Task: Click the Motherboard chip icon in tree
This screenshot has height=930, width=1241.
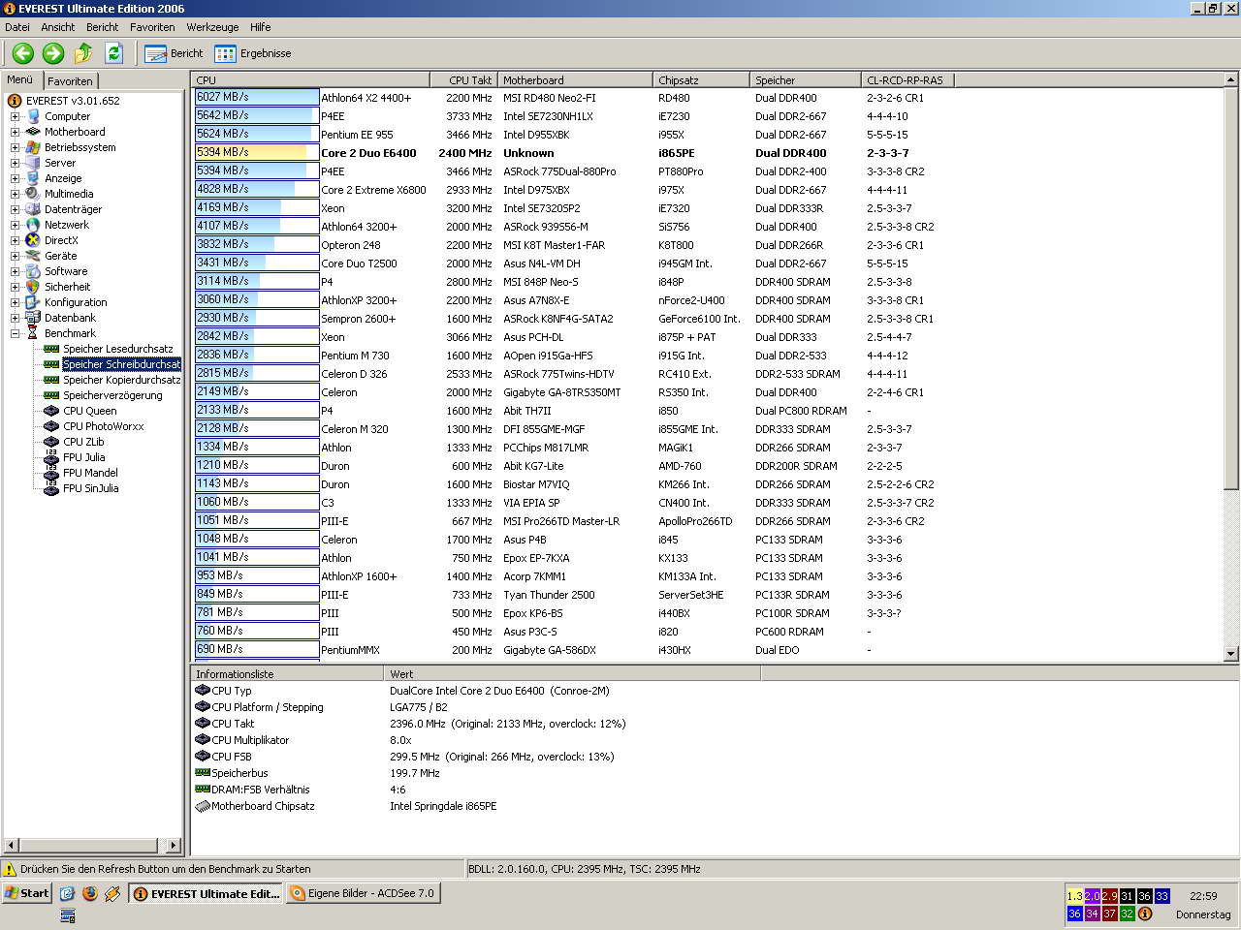Action: (x=33, y=132)
